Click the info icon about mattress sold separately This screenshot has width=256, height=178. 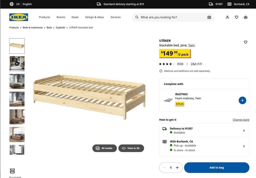(160, 71)
